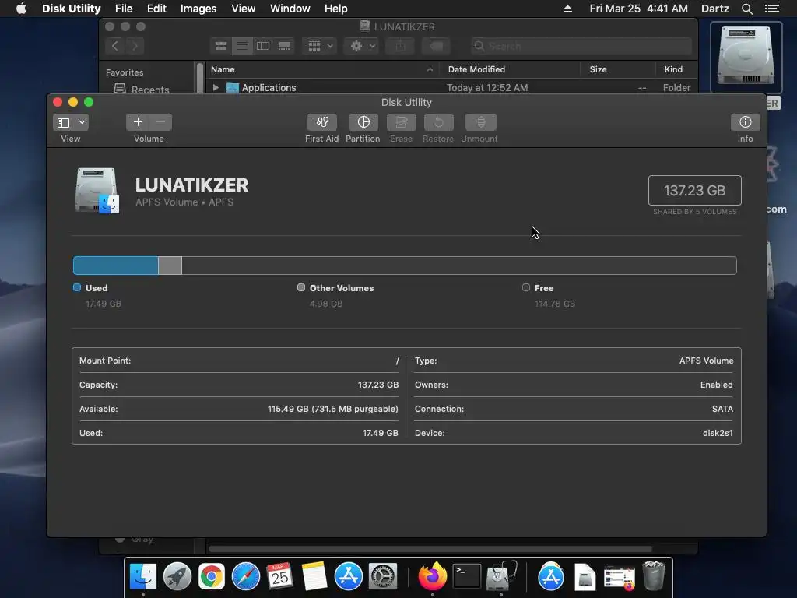Open the Disk Utility app menu
The width and height of the screenshot is (797, 598).
coord(71,9)
